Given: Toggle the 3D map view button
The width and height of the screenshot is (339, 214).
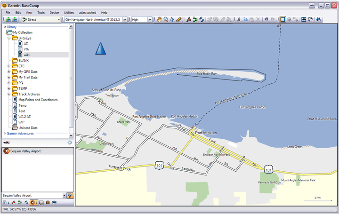Looking at the screenshot, I should point(289,19).
